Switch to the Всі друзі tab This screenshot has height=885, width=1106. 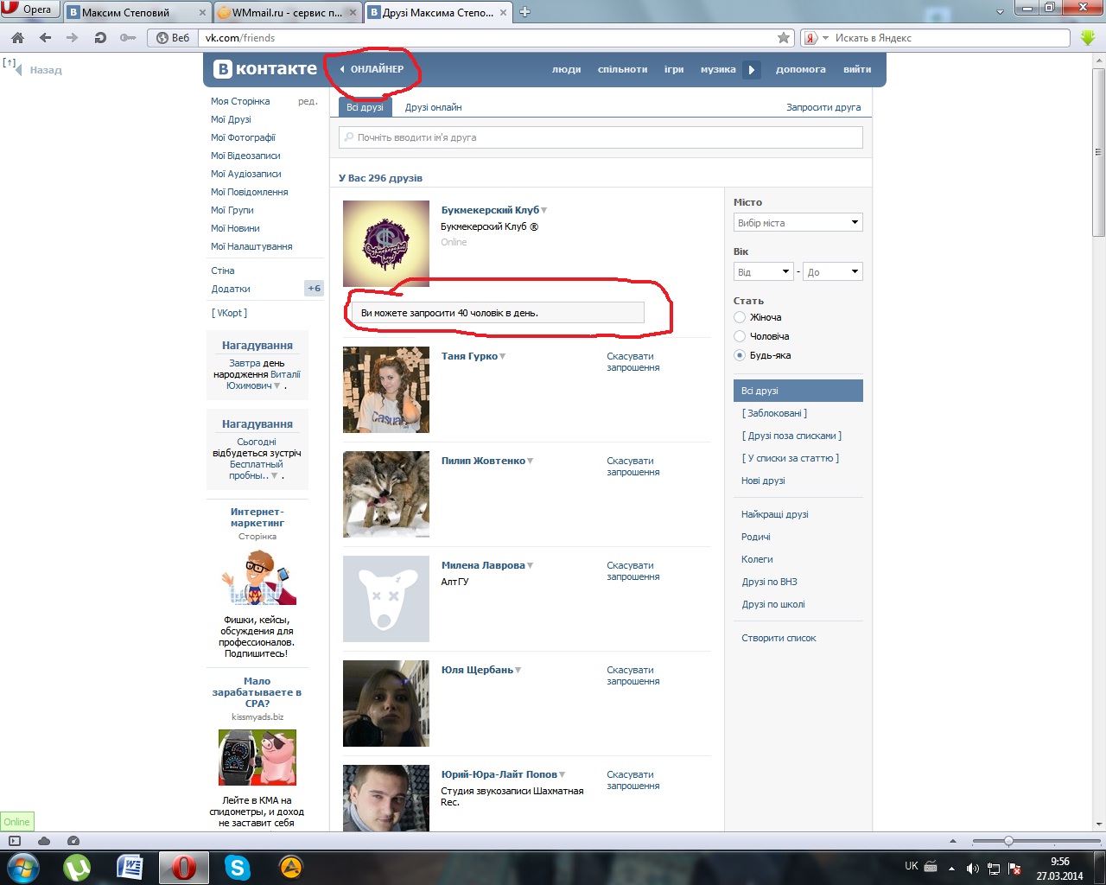tap(365, 107)
